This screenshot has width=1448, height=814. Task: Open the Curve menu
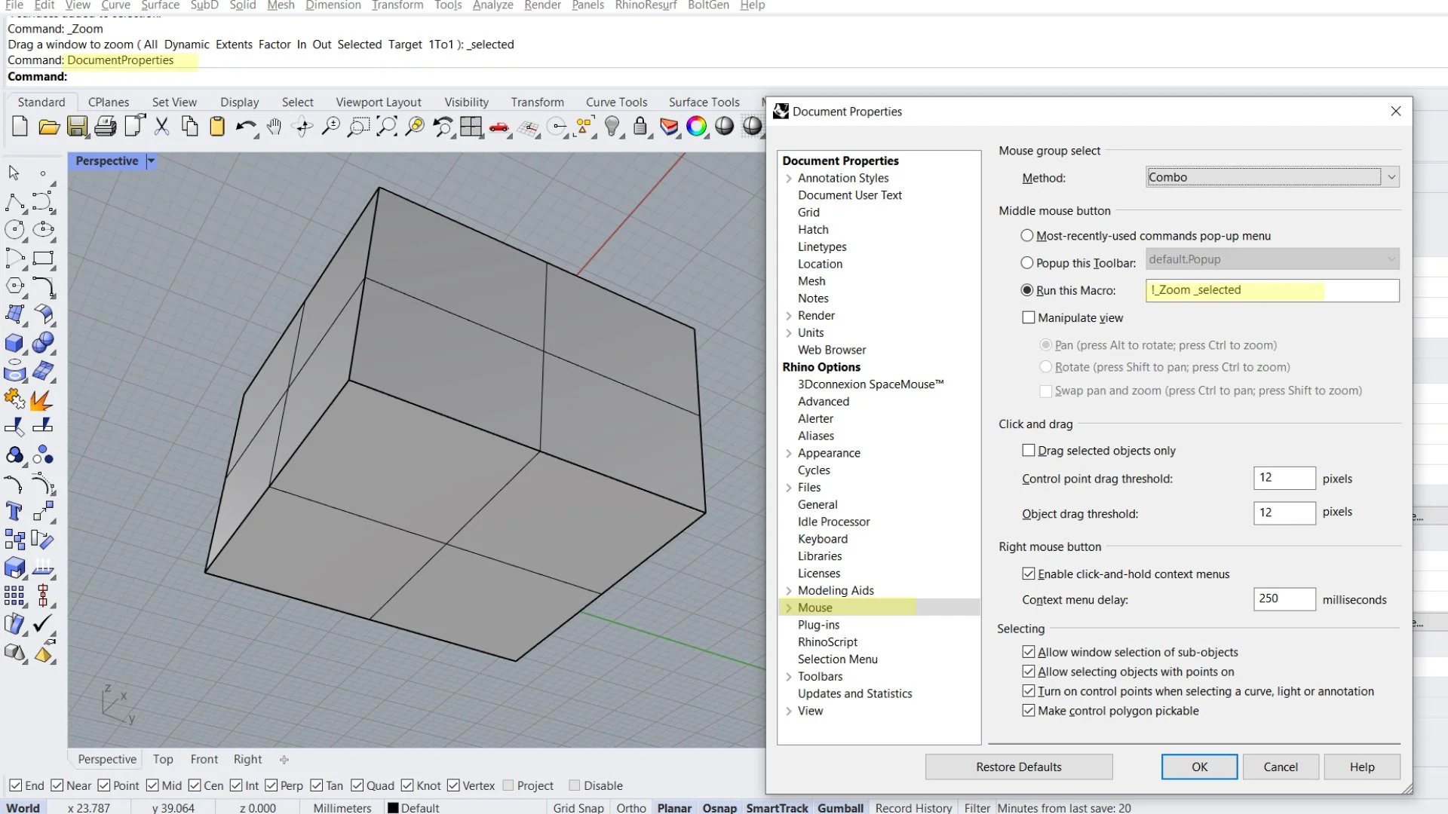(x=115, y=5)
